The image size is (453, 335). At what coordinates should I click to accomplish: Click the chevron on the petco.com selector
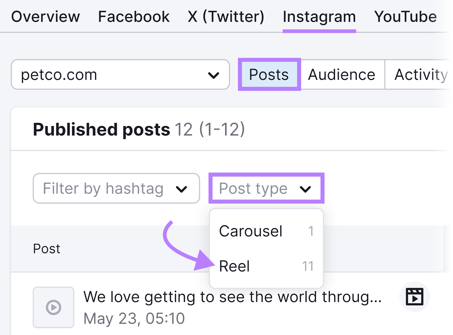click(x=213, y=74)
